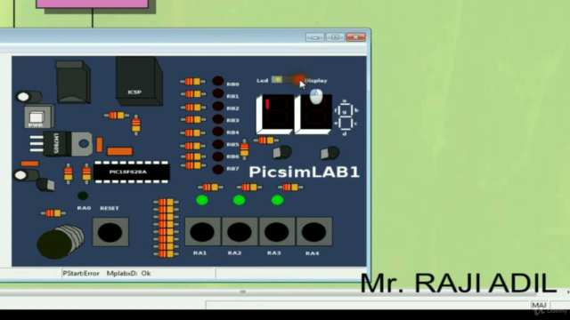Minimize the PICSimLab window

[x=314, y=37]
